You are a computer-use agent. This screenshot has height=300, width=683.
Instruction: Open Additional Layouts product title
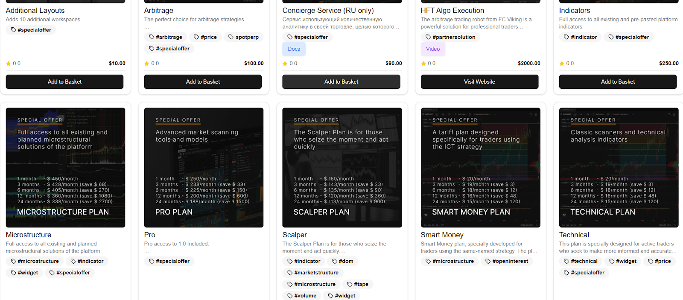pos(35,11)
